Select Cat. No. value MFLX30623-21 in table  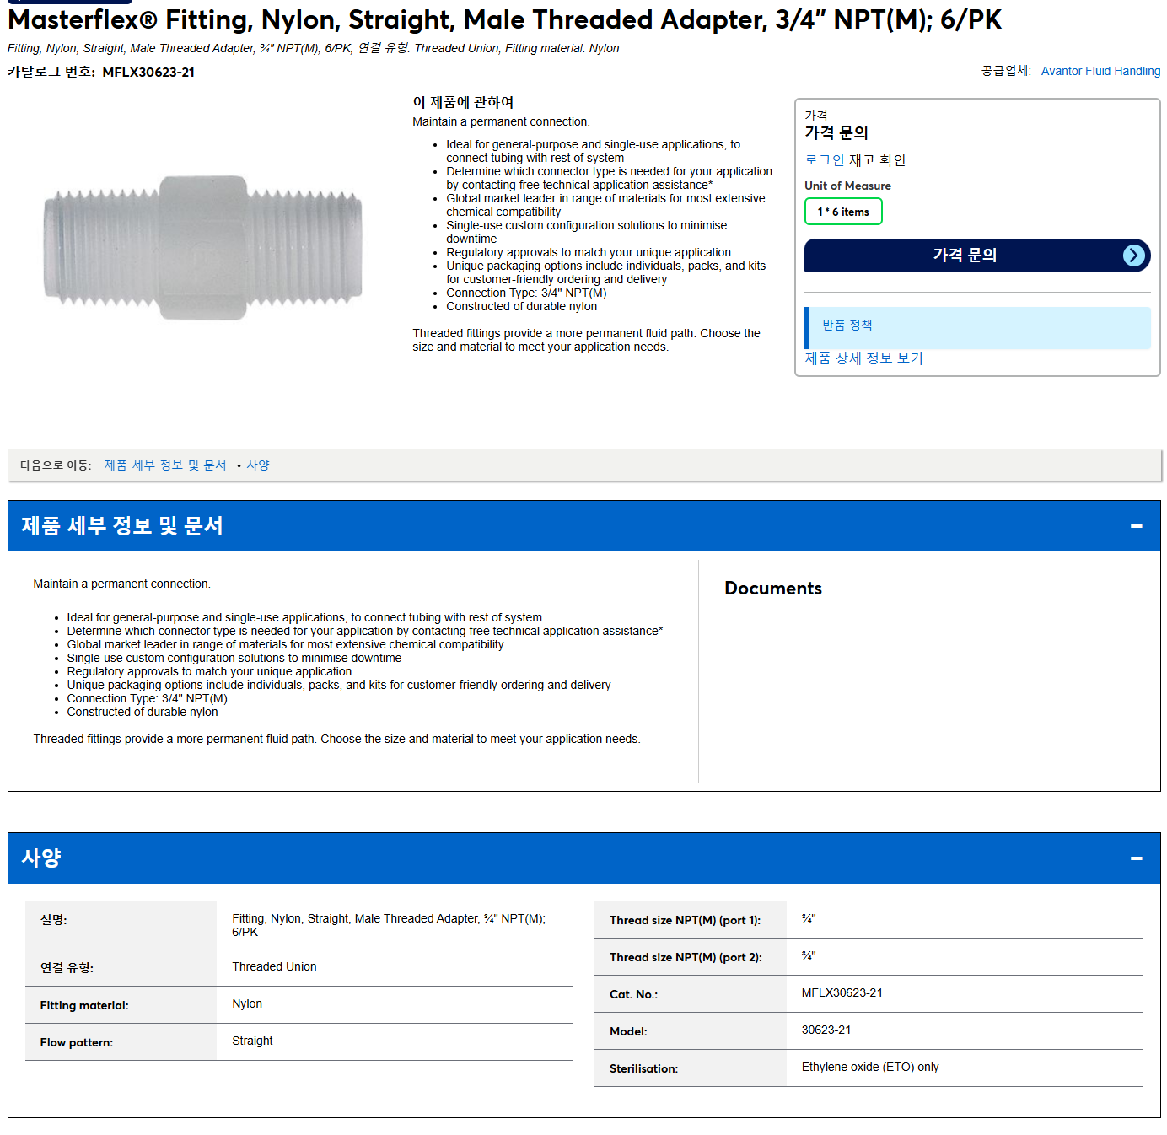(842, 992)
